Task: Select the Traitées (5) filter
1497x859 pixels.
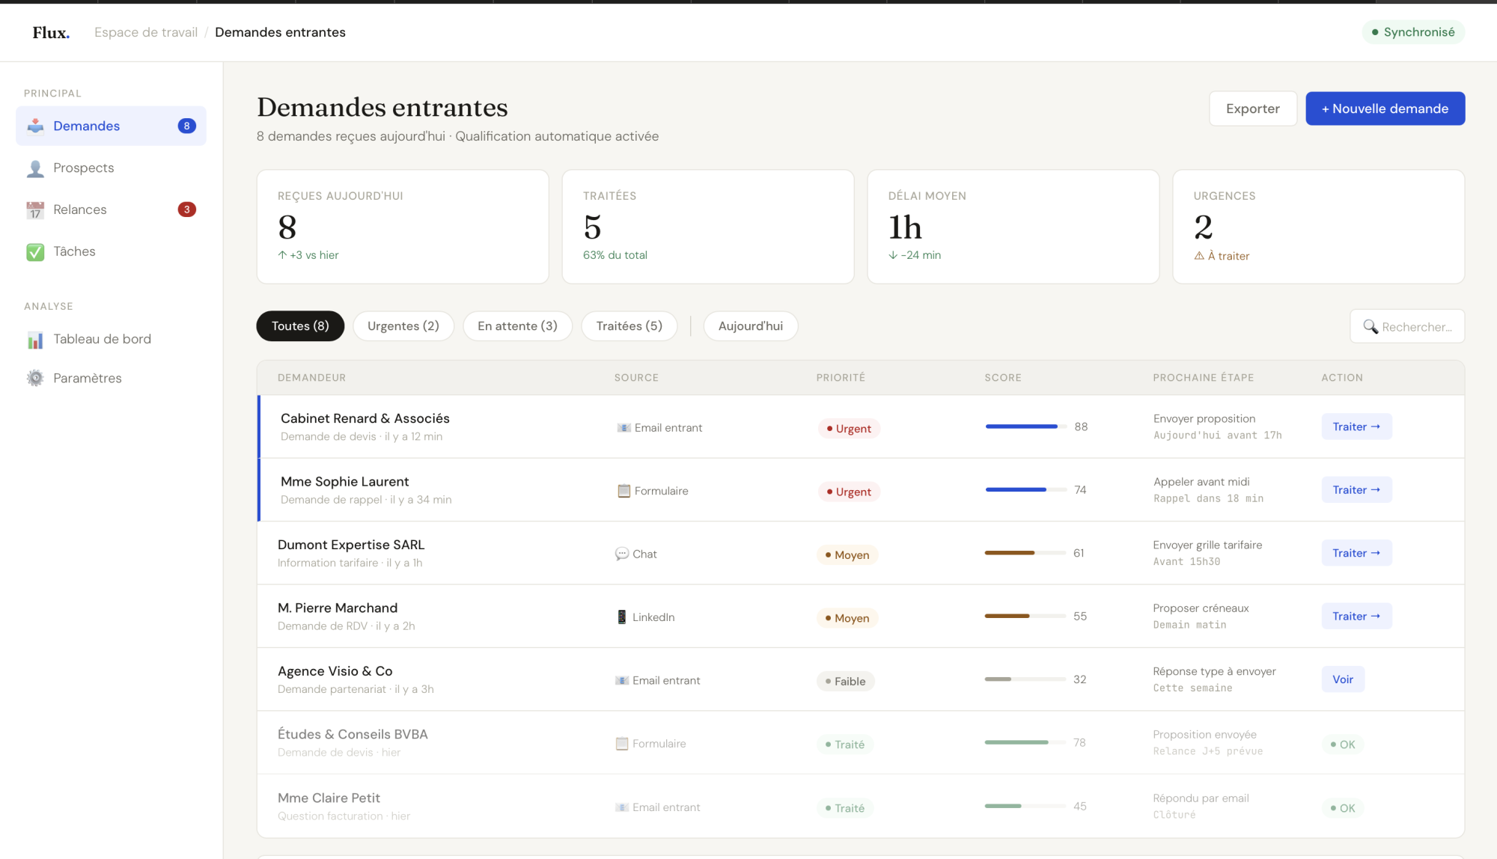Action: coord(629,325)
